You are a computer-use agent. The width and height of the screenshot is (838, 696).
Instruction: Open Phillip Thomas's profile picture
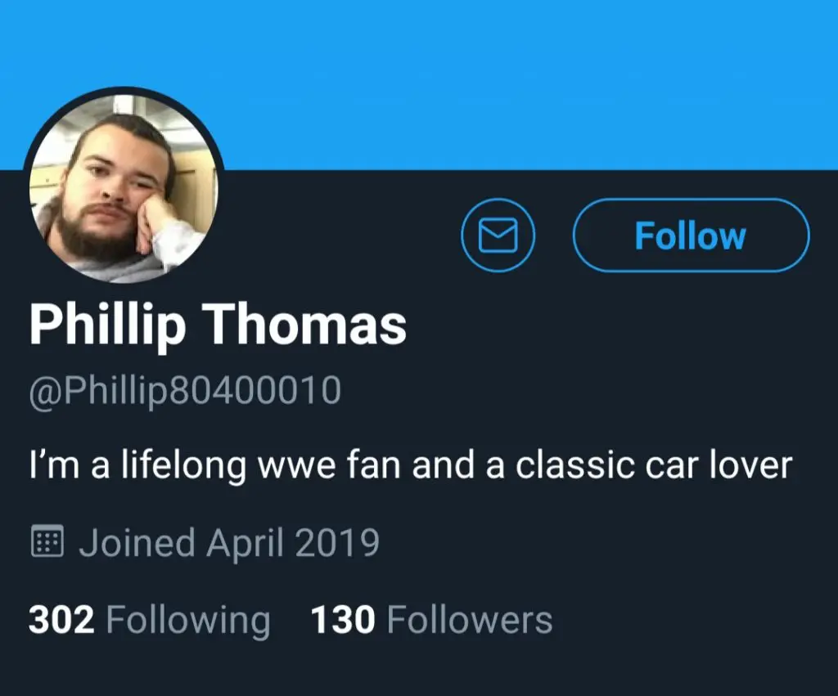pyautogui.click(x=123, y=186)
